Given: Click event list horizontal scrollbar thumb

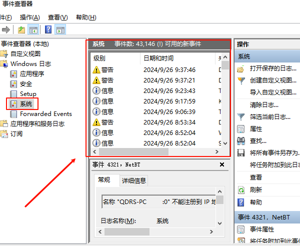Looking at the screenshot, I should 133,151.
